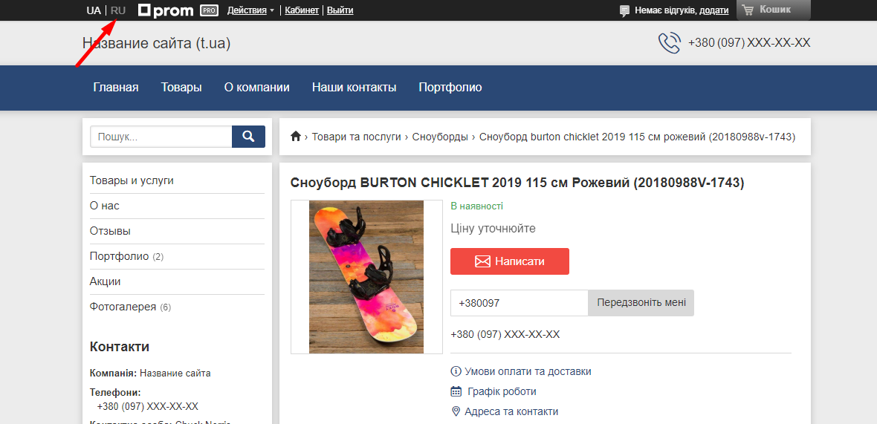
Task: Open Графік роботи link
Action: click(502, 391)
